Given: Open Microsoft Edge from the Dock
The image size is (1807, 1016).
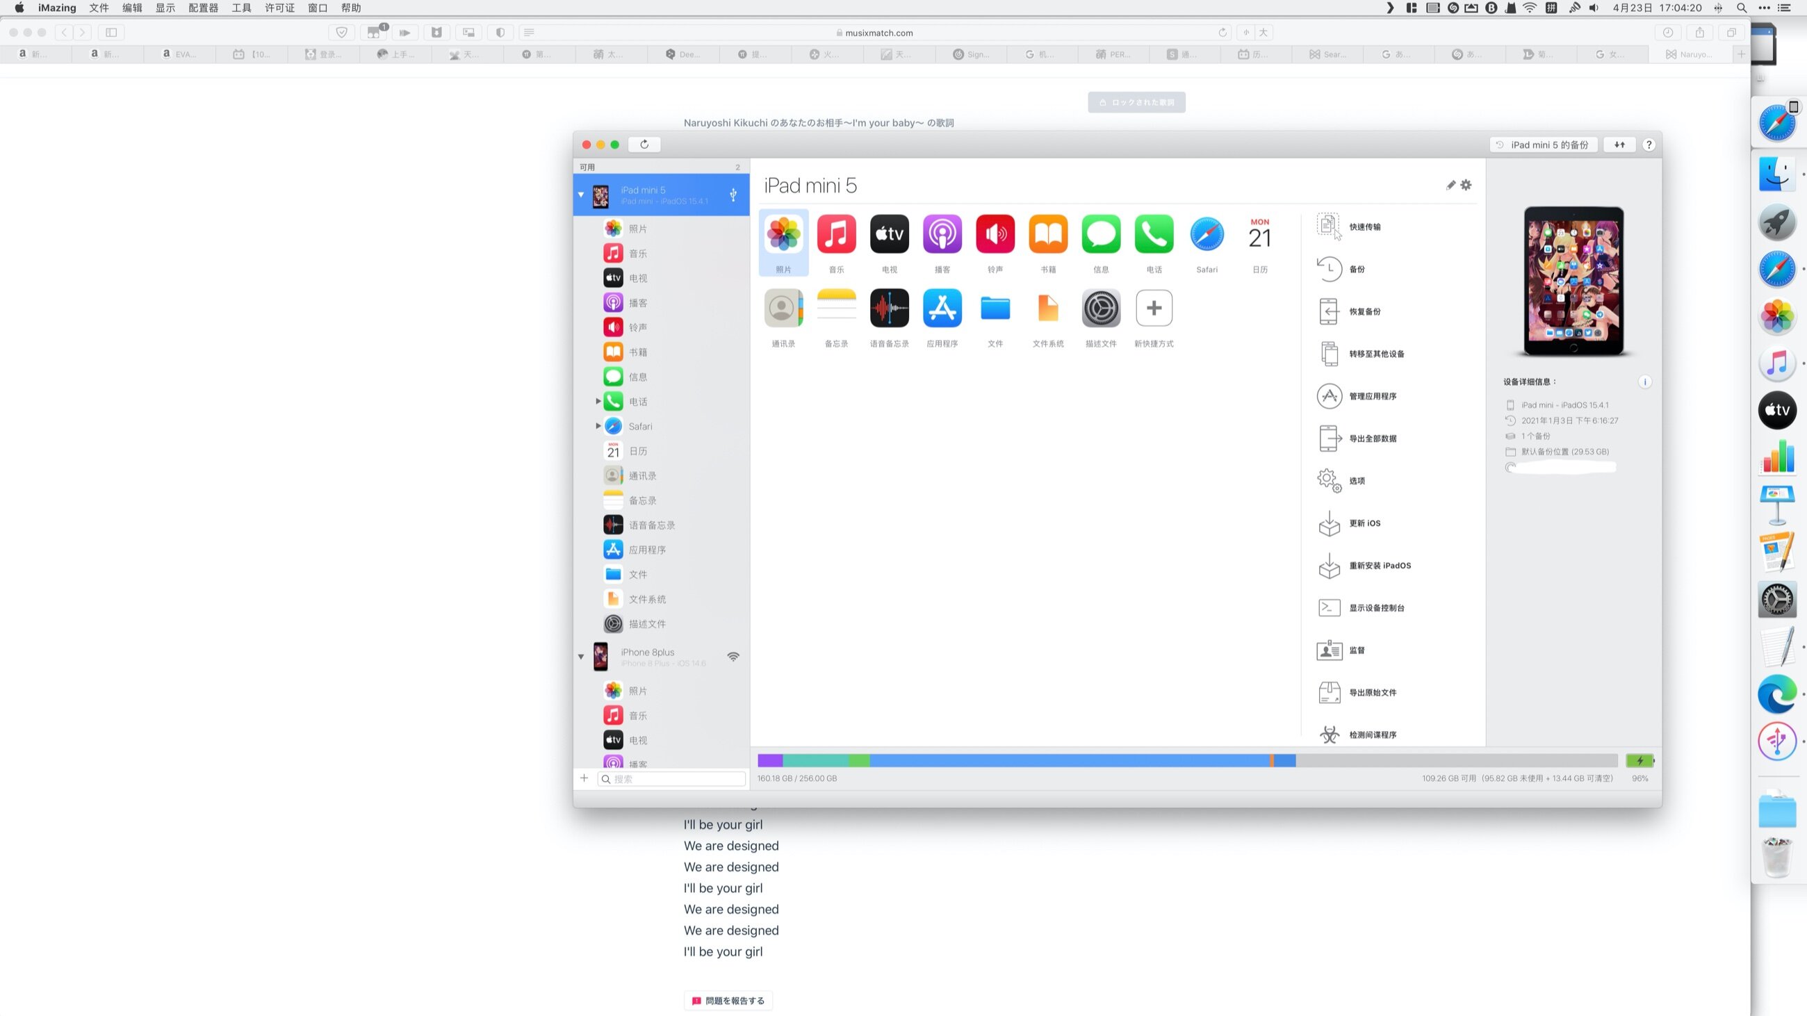Looking at the screenshot, I should click(1777, 695).
